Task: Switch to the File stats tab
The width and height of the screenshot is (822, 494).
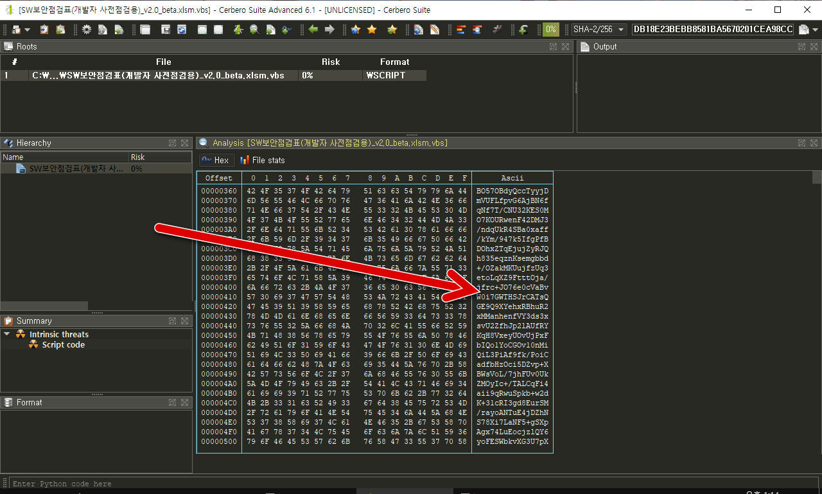Action: 263,160
